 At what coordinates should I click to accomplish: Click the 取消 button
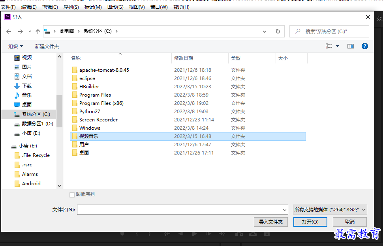(350, 222)
